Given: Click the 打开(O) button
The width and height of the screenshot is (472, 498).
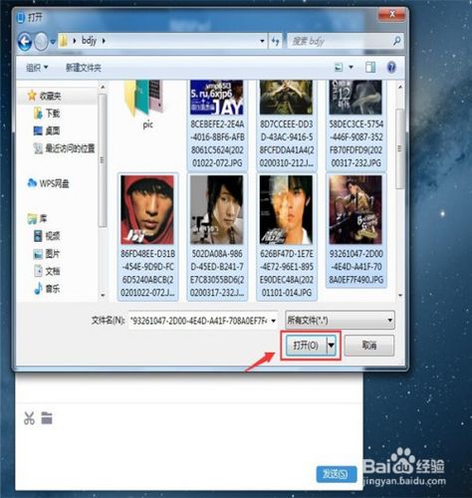Looking at the screenshot, I should [306, 346].
